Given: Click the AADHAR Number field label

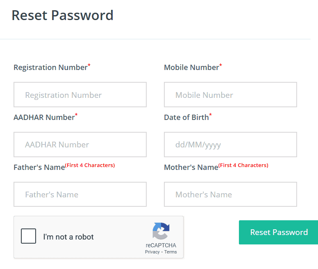Looking at the screenshot, I should click(x=44, y=118).
